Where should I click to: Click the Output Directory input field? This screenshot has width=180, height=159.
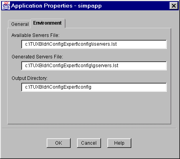94,87
